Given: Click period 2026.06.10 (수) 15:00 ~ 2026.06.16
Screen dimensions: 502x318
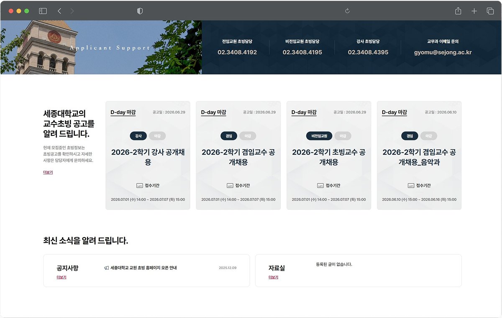Looking at the screenshot, I should pos(419,199).
